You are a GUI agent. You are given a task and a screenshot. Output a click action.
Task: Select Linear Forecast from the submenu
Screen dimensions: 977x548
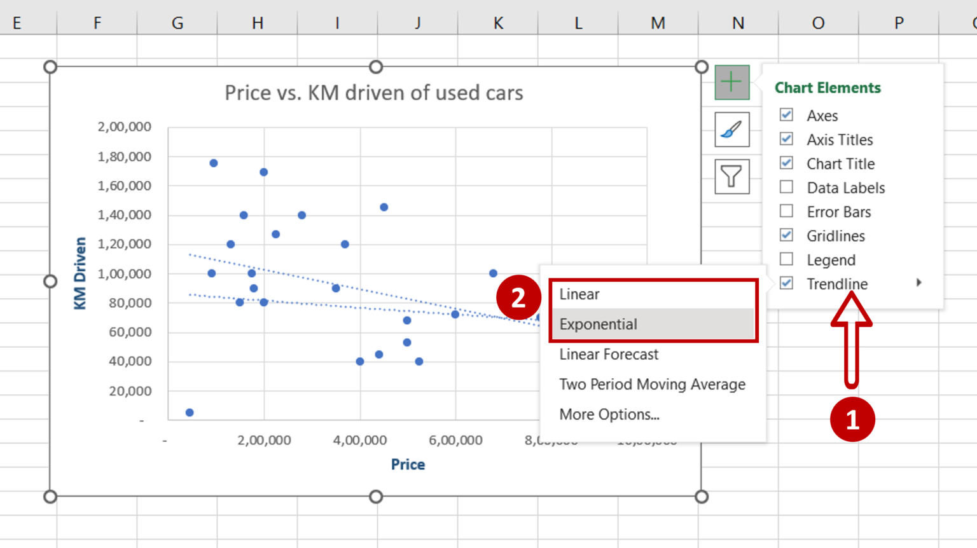608,354
